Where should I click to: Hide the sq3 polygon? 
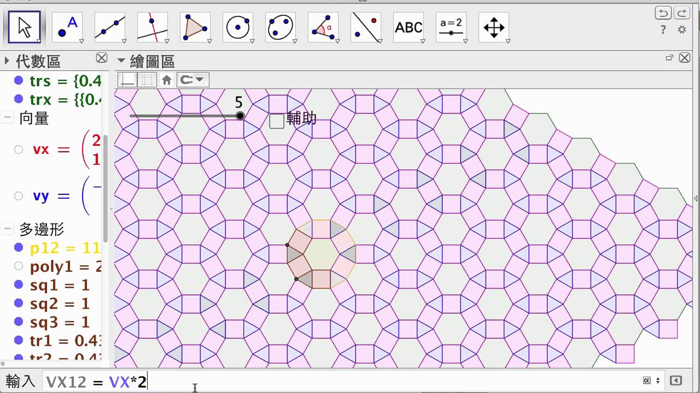[x=19, y=322]
